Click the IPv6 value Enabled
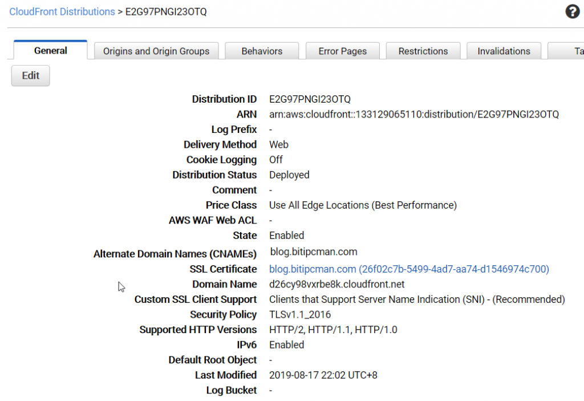Image resolution: width=584 pixels, height=401 pixels. tap(286, 345)
